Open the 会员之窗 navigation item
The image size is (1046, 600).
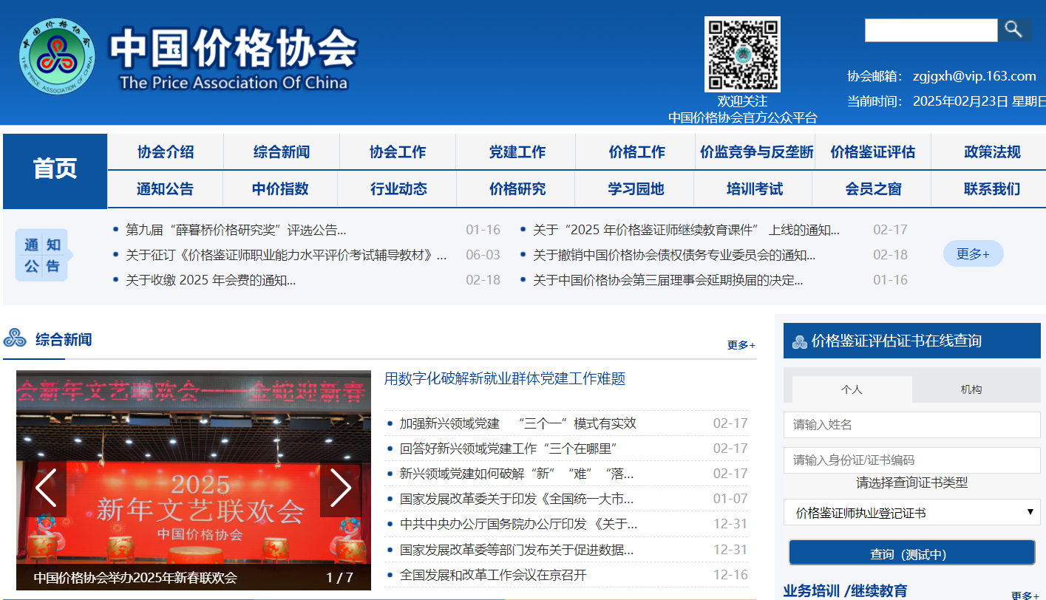tap(873, 189)
